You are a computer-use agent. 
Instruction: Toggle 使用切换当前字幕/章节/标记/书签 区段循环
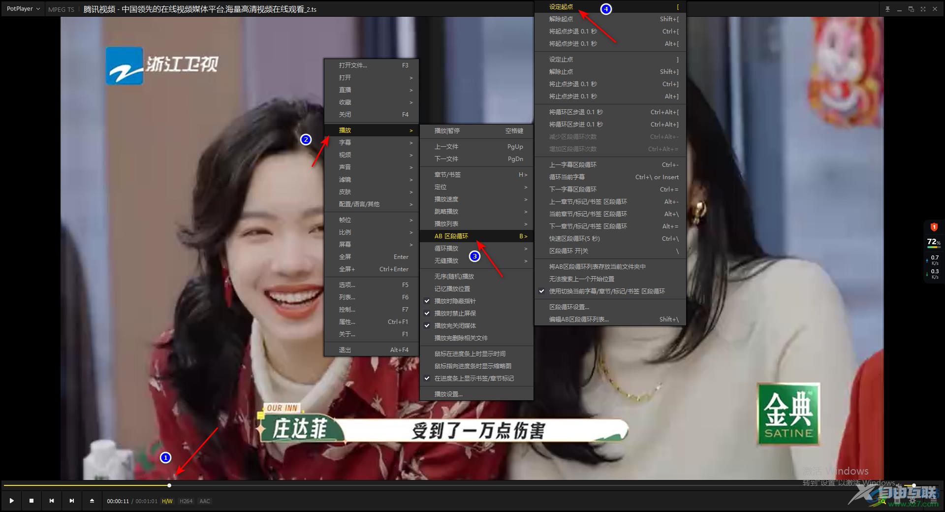(610, 291)
